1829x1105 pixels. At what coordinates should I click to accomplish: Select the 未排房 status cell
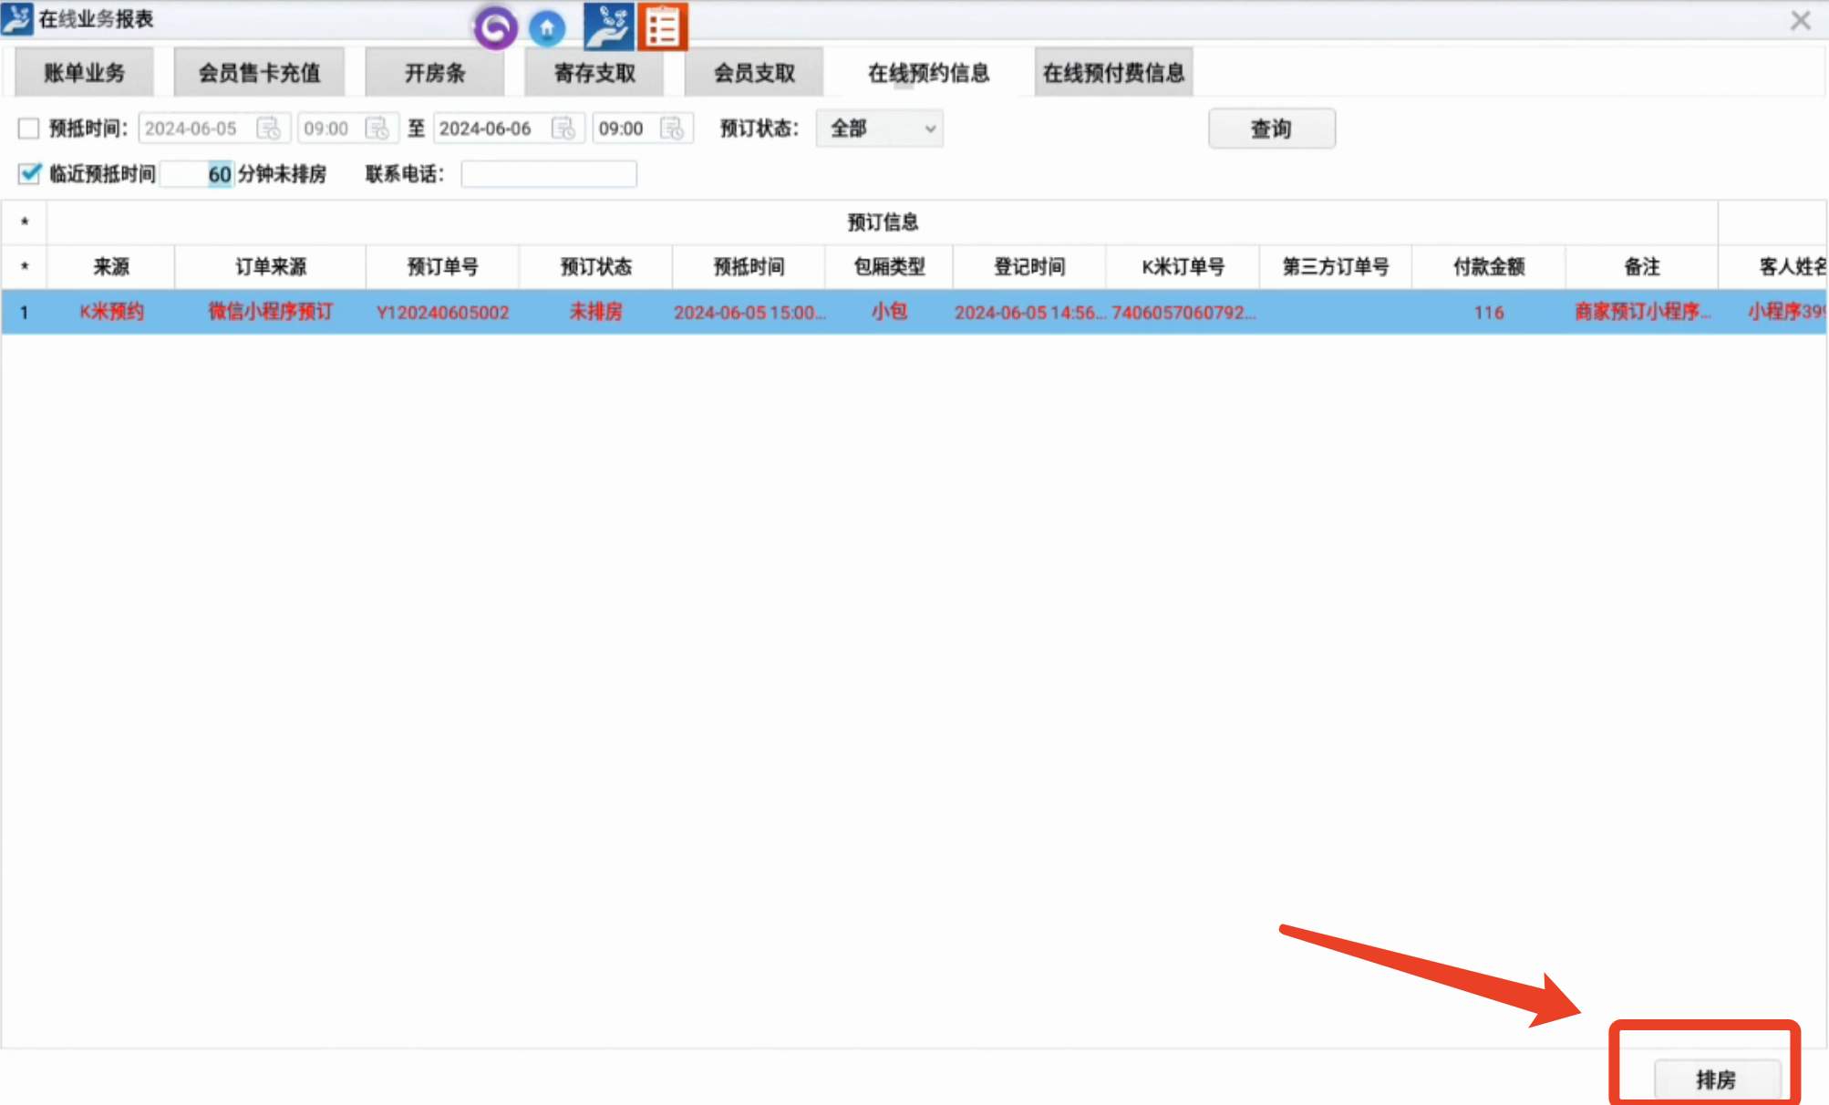click(x=595, y=312)
